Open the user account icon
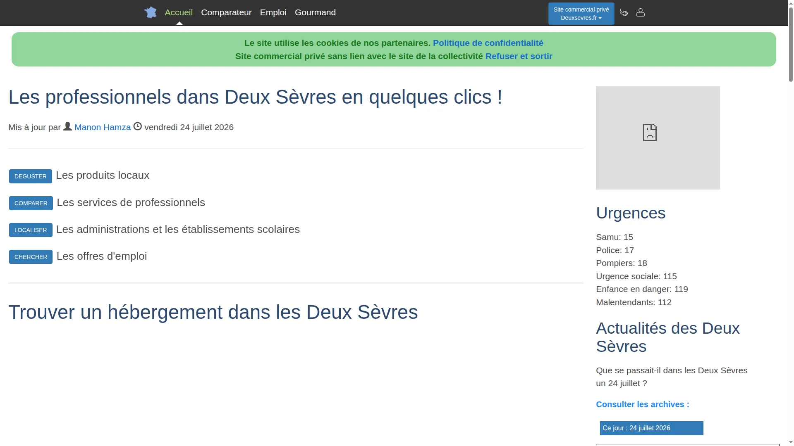Screen dimensions: 794x446 641,13
